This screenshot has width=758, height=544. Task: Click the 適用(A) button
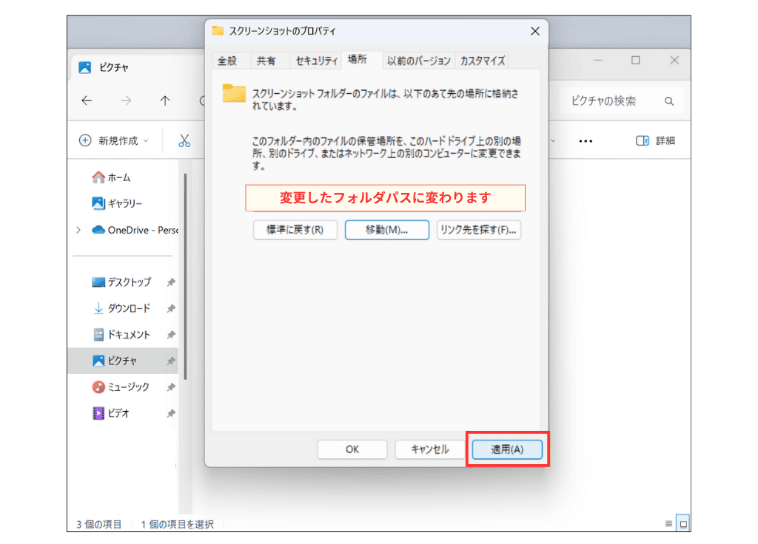pyautogui.click(x=508, y=449)
